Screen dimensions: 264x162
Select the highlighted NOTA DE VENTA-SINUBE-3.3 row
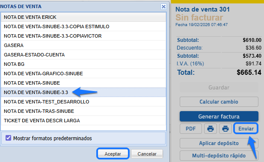coord(83,92)
